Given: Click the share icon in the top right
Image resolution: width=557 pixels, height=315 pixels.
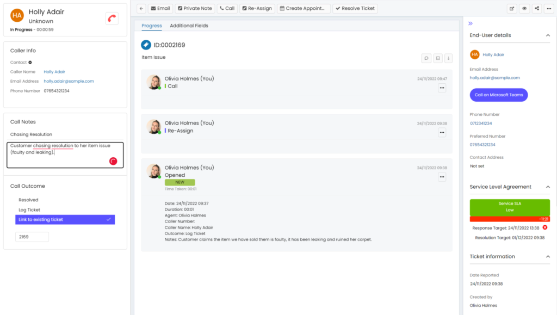Looking at the screenshot, I should point(537,9).
